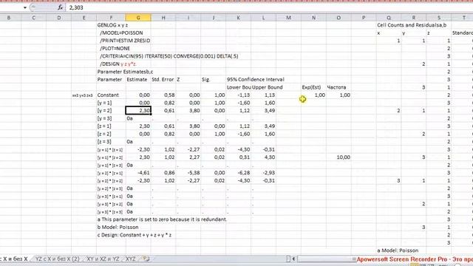This screenshot has height=266, width=473.
Task: Click the horizontal scrollbar left arrow
Action: (x=293, y=259)
